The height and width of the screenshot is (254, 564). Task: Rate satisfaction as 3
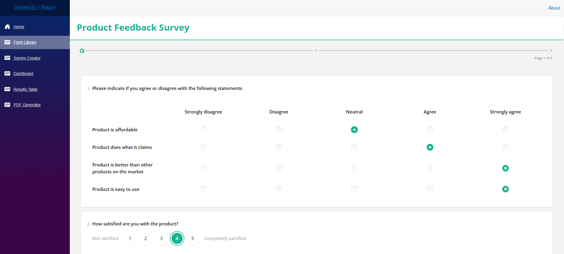(x=161, y=239)
